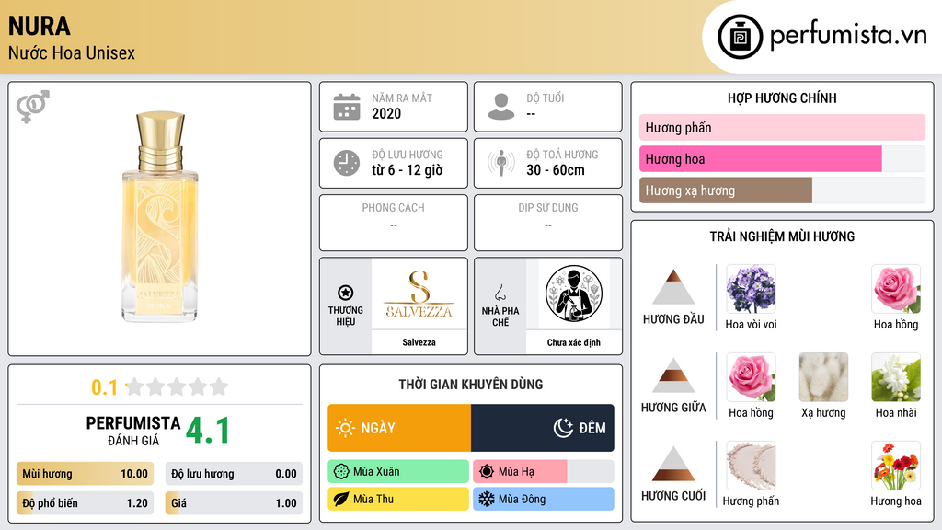
Task: Click the sun icon in the Ngày bar
Action: click(346, 428)
